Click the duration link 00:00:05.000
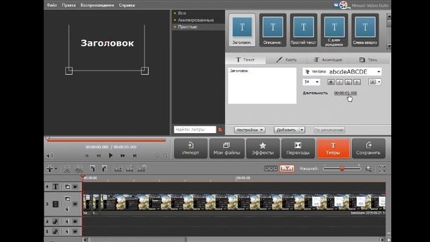The image size is (430, 242). point(345,93)
